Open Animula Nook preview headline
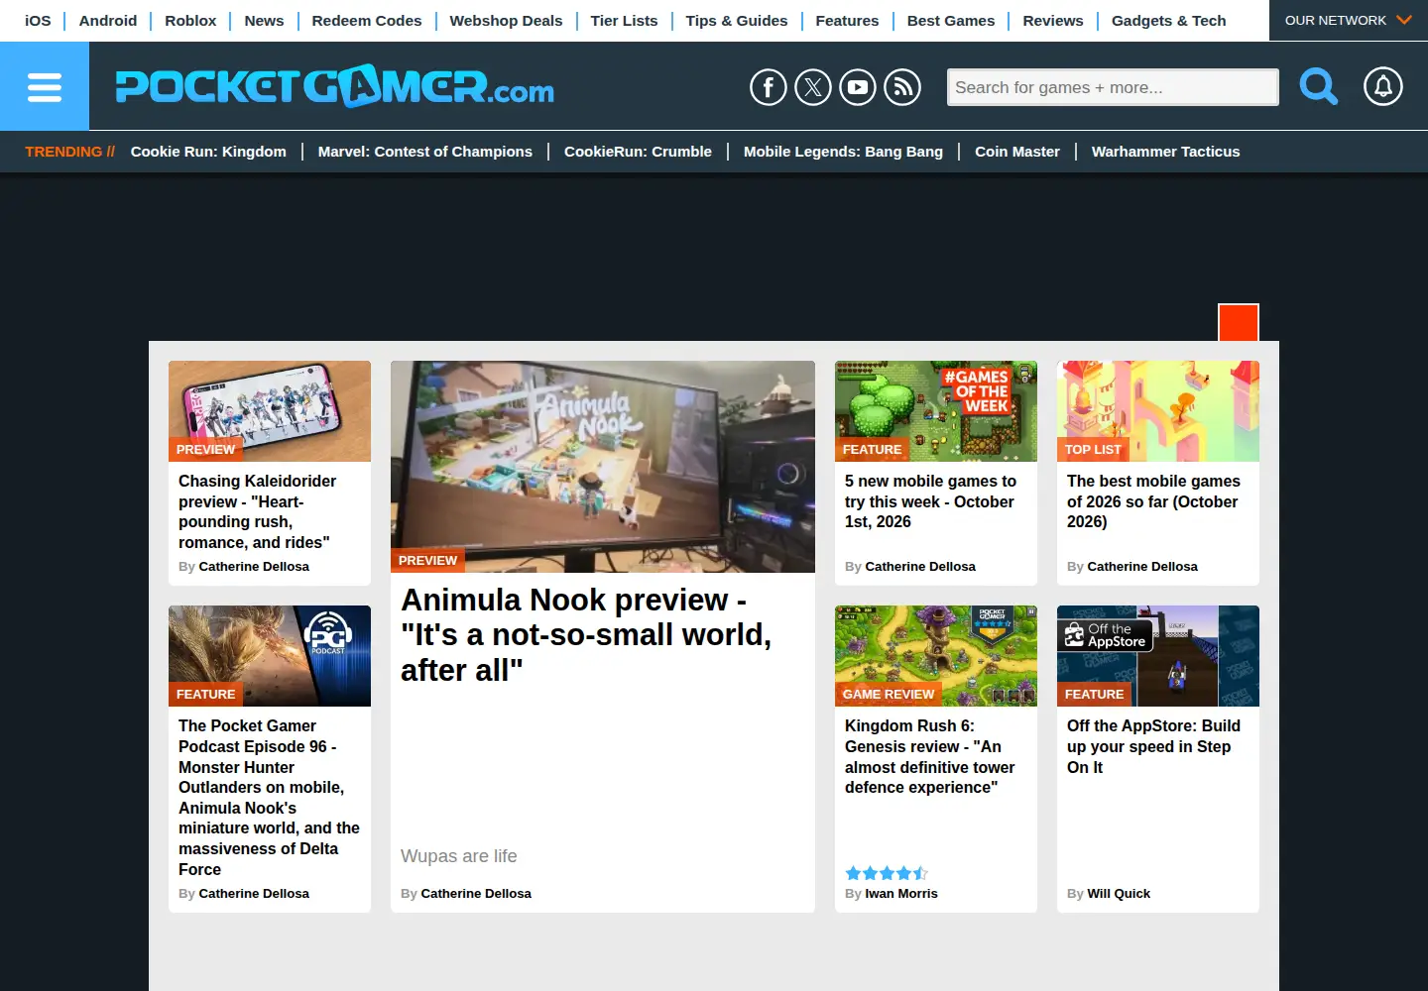1428x991 pixels. point(586,635)
